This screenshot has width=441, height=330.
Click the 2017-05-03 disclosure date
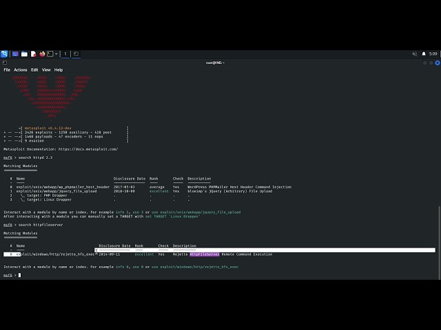click(124, 187)
